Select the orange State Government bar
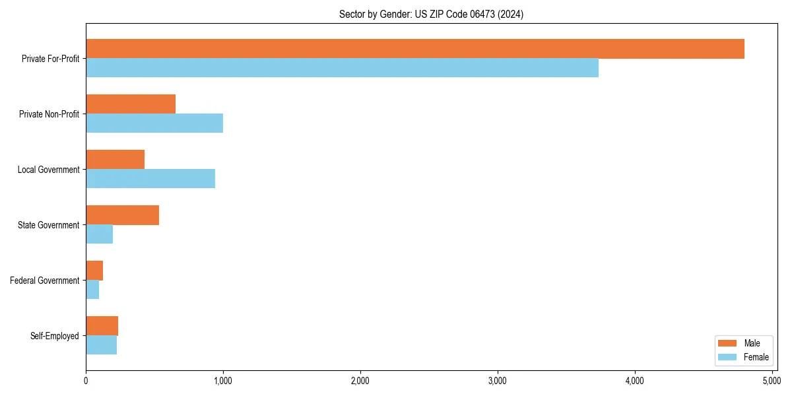This screenshot has width=792, height=396. click(x=122, y=214)
